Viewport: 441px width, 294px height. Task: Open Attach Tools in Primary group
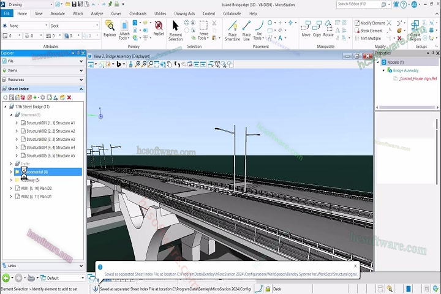click(124, 30)
